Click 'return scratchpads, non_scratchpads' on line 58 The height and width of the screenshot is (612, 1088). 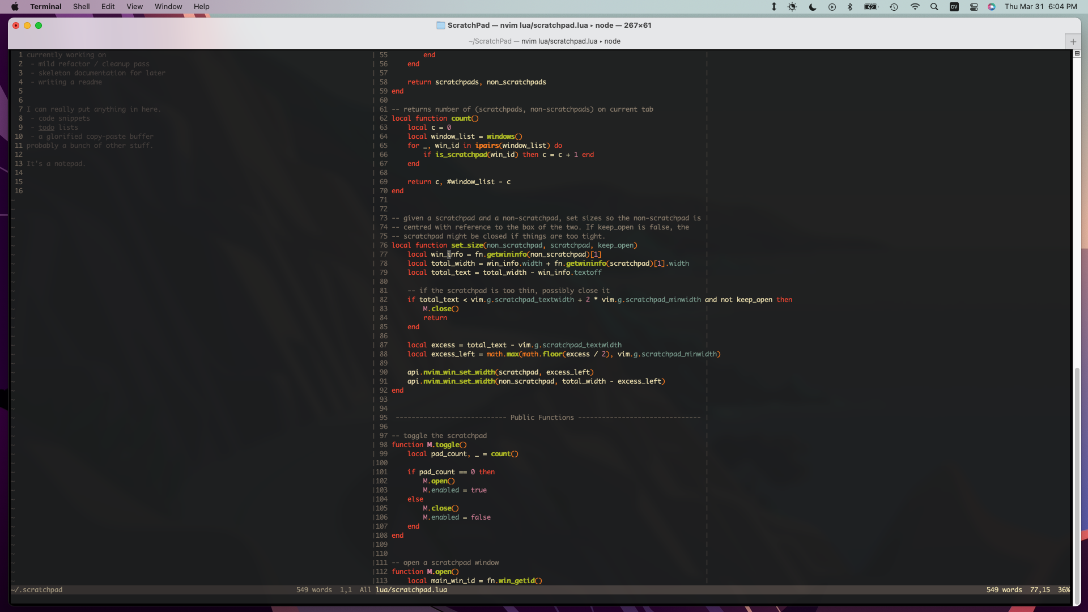pos(477,82)
